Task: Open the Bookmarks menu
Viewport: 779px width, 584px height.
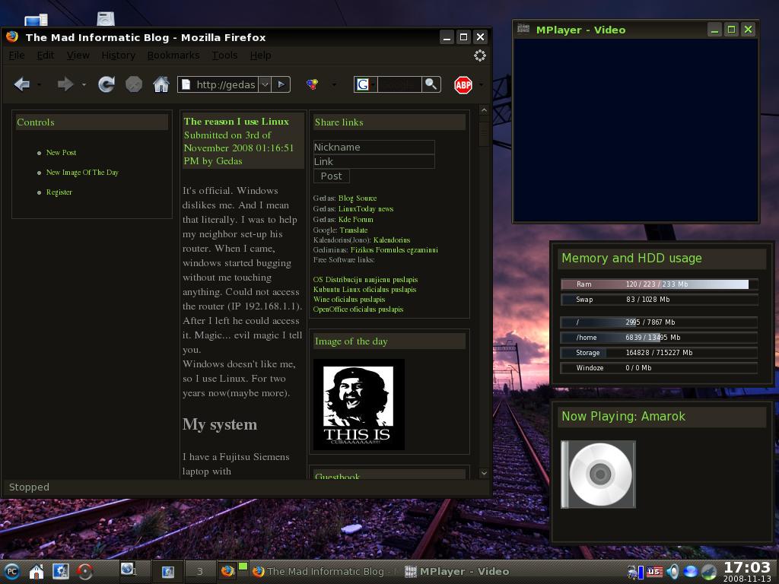Action: (173, 55)
